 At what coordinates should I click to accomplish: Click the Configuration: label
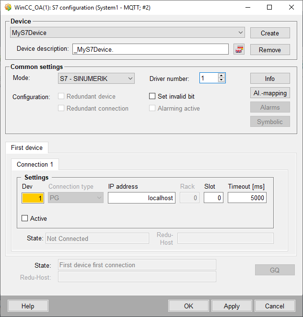point(31,97)
